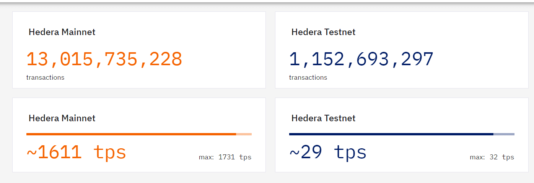This screenshot has height=183, width=534.
Task: Click Hedera Testnet heading above transaction count
Action: pos(323,32)
